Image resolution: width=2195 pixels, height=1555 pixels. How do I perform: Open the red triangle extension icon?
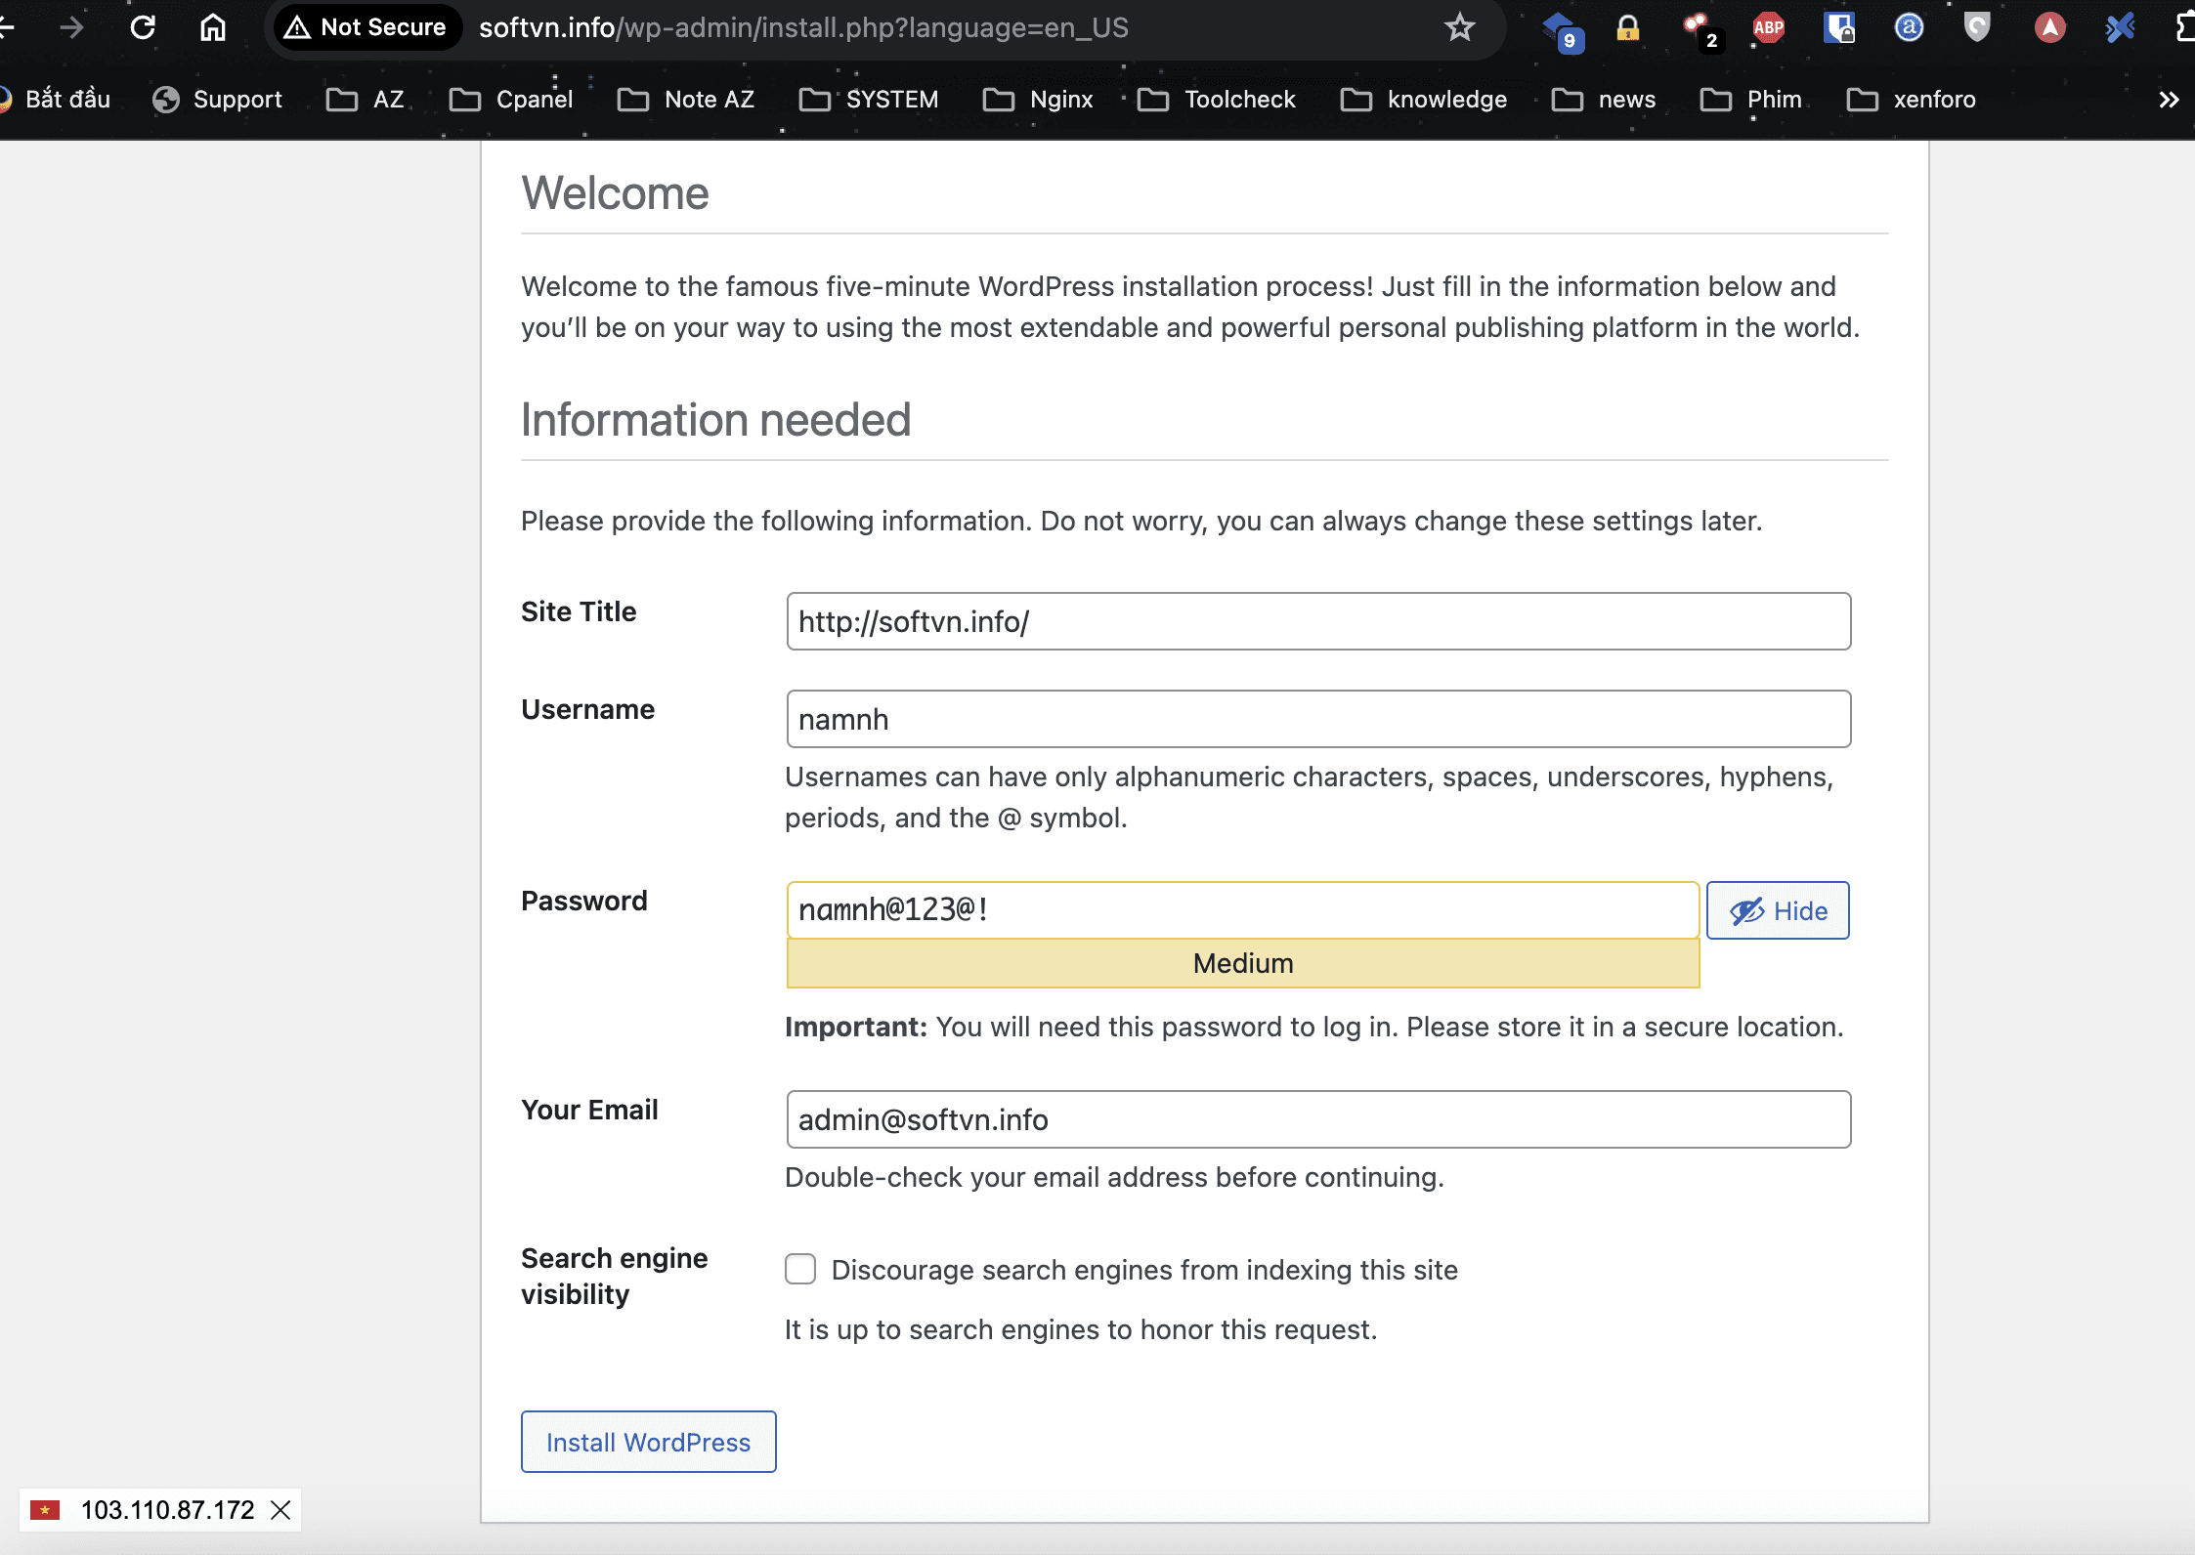click(x=2049, y=27)
